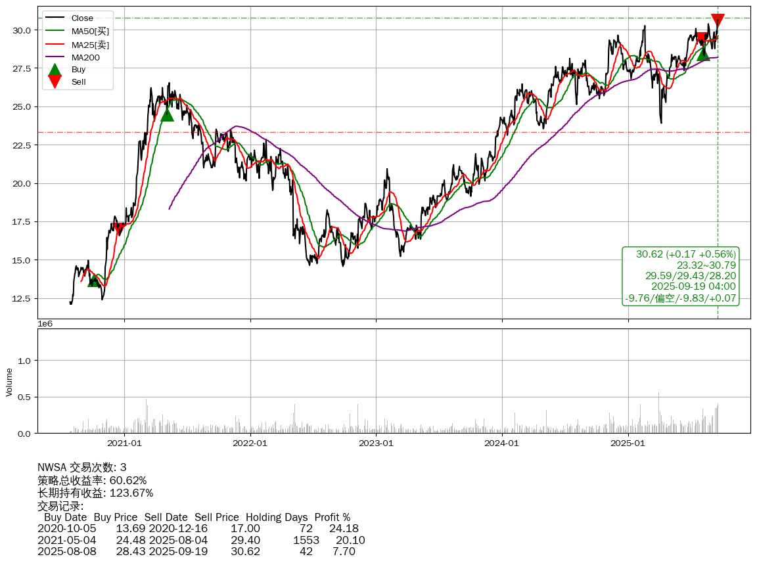The image size is (757, 563).
Task: Click the red sell marker just above the 2025 buy marker
Action: [701, 39]
